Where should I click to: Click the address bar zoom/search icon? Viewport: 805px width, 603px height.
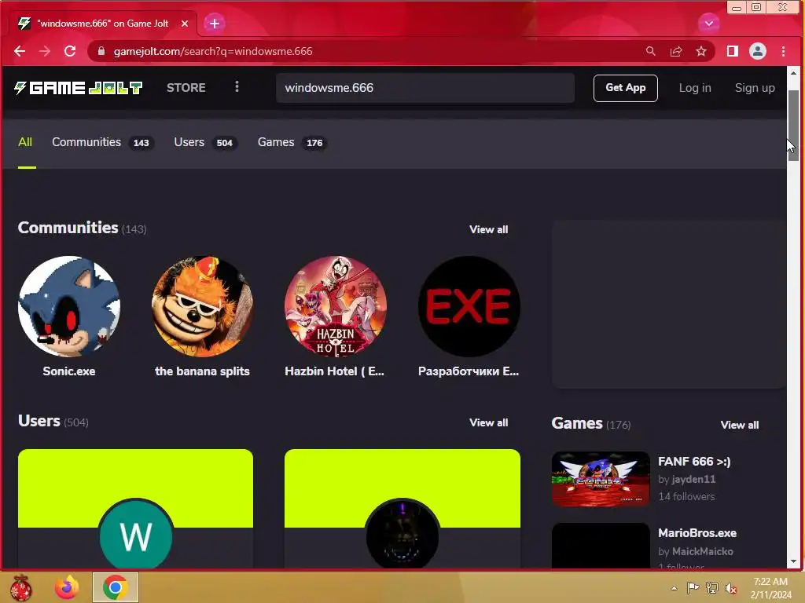point(650,51)
